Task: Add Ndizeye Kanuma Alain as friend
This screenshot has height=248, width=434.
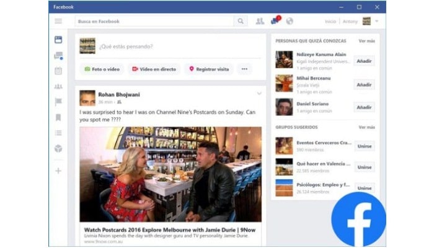Action: click(364, 61)
